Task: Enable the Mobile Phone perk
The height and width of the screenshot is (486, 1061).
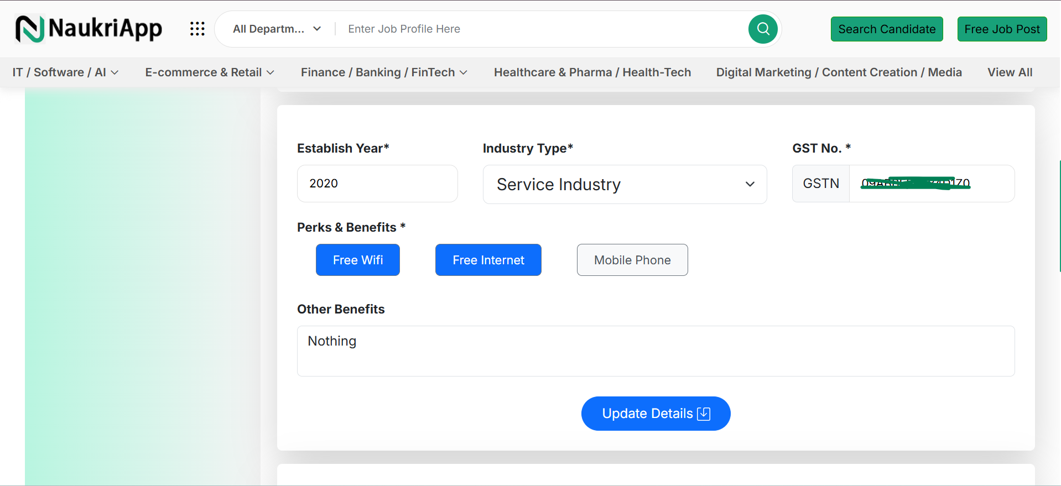Action: click(x=632, y=260)
